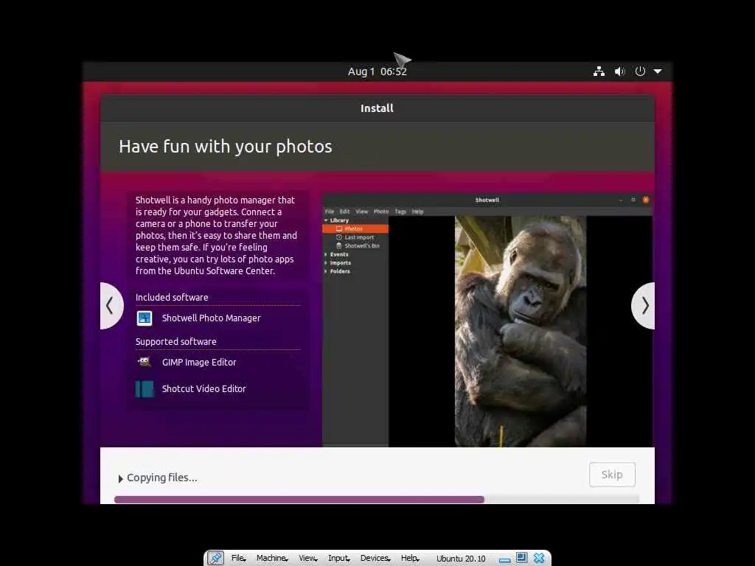Screen dimensions: 755x566
Task: Click the Shotcut Video Editor icon
Action: tap(145, 389)
